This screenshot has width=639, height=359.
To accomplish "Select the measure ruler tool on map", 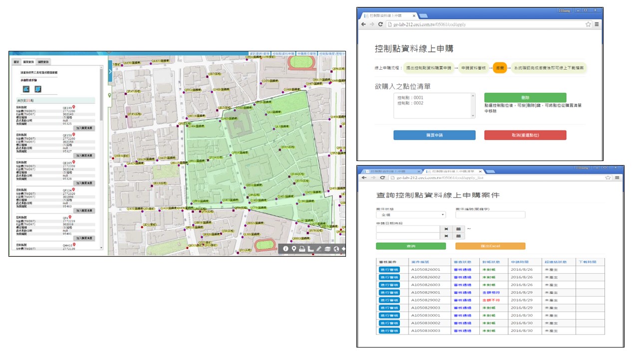I will pos(311,248).
